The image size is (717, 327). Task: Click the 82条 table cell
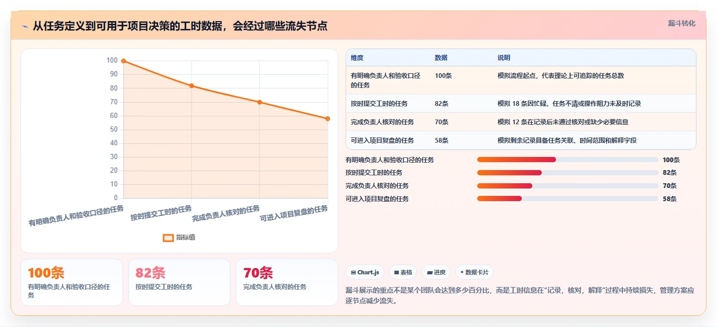coord(442,104)
